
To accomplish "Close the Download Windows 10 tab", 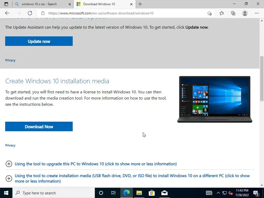I will coord(131,4).
